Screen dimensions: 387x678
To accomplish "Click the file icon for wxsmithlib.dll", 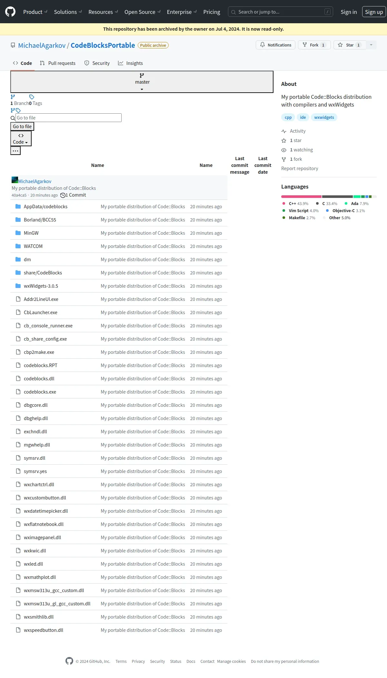I will tap(18, 617).
